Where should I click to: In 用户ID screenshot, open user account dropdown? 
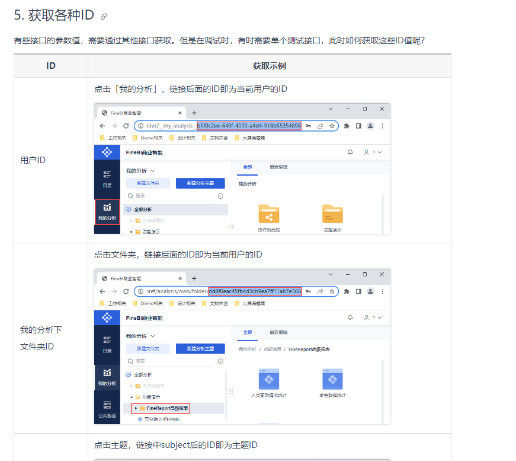pos(373,152)
